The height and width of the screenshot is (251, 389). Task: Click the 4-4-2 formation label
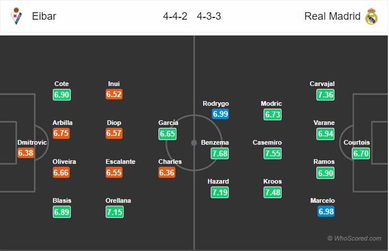(175, 16)
